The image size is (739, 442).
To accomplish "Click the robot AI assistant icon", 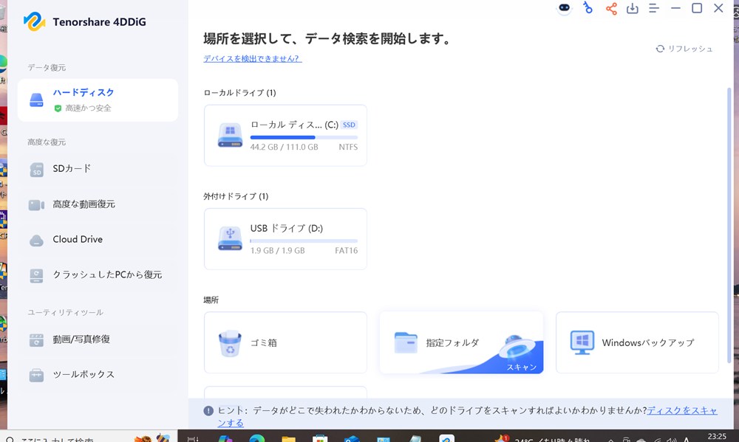I will click(x=565, y=8).
